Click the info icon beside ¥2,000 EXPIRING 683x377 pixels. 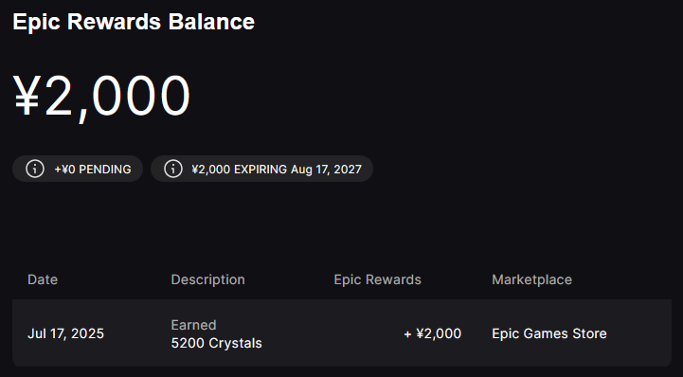173,169
